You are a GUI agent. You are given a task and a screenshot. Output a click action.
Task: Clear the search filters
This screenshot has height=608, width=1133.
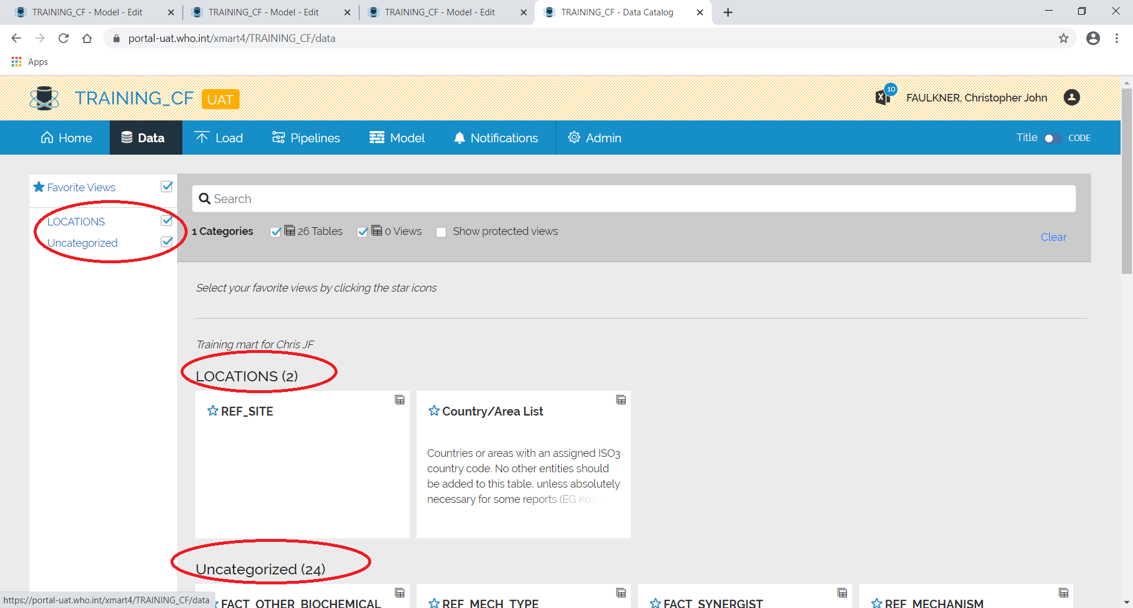click(x=1053, y=237)
